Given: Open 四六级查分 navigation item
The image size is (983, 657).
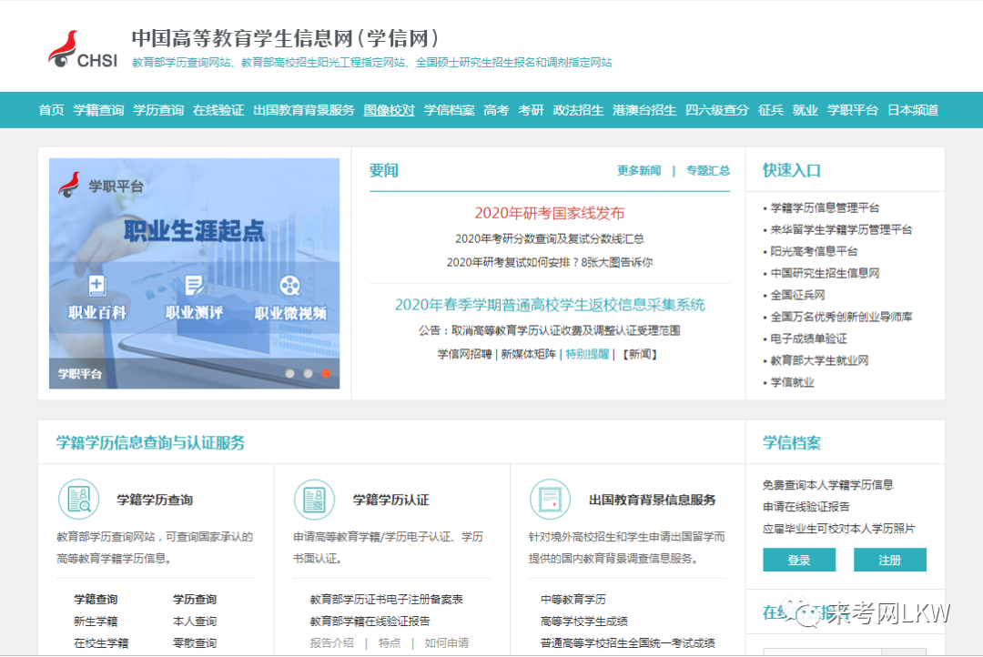Looking at the screenshot, I should point(717,110).
